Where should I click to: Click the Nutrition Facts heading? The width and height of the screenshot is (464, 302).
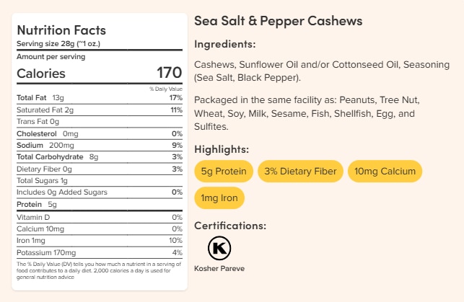click(61, 30)
